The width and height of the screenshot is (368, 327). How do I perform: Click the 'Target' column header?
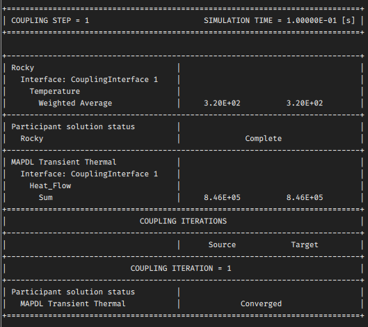click(x=305, y=245)
